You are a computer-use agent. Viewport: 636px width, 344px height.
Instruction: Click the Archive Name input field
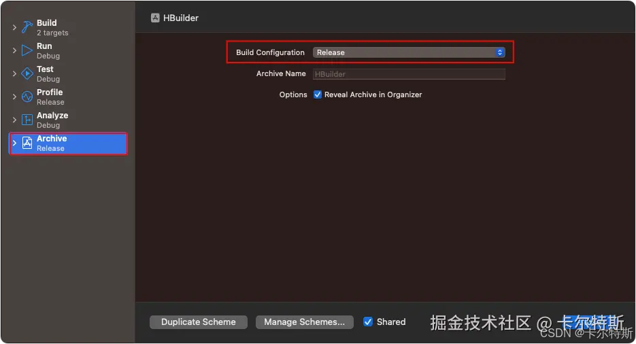coord(409,74)
